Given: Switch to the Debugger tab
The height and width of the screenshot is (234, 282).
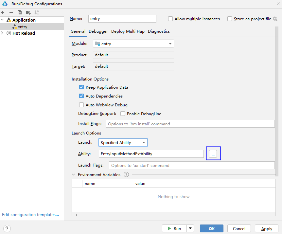Looking at the screenshot, I should pyautogui.click(x=98, y=31).
